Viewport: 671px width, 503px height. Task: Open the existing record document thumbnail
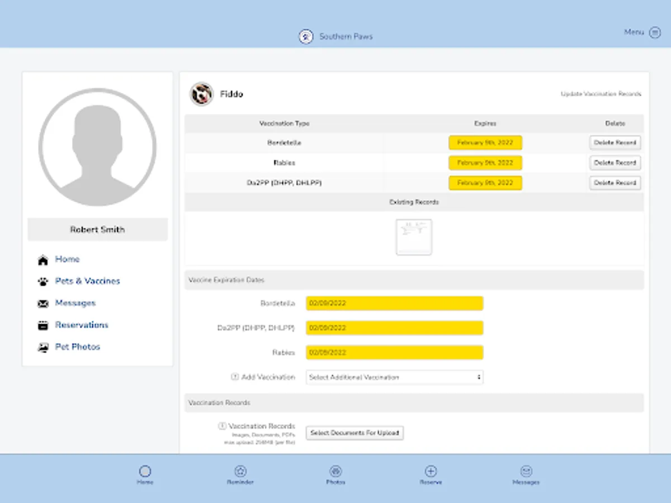coord(414,237)
